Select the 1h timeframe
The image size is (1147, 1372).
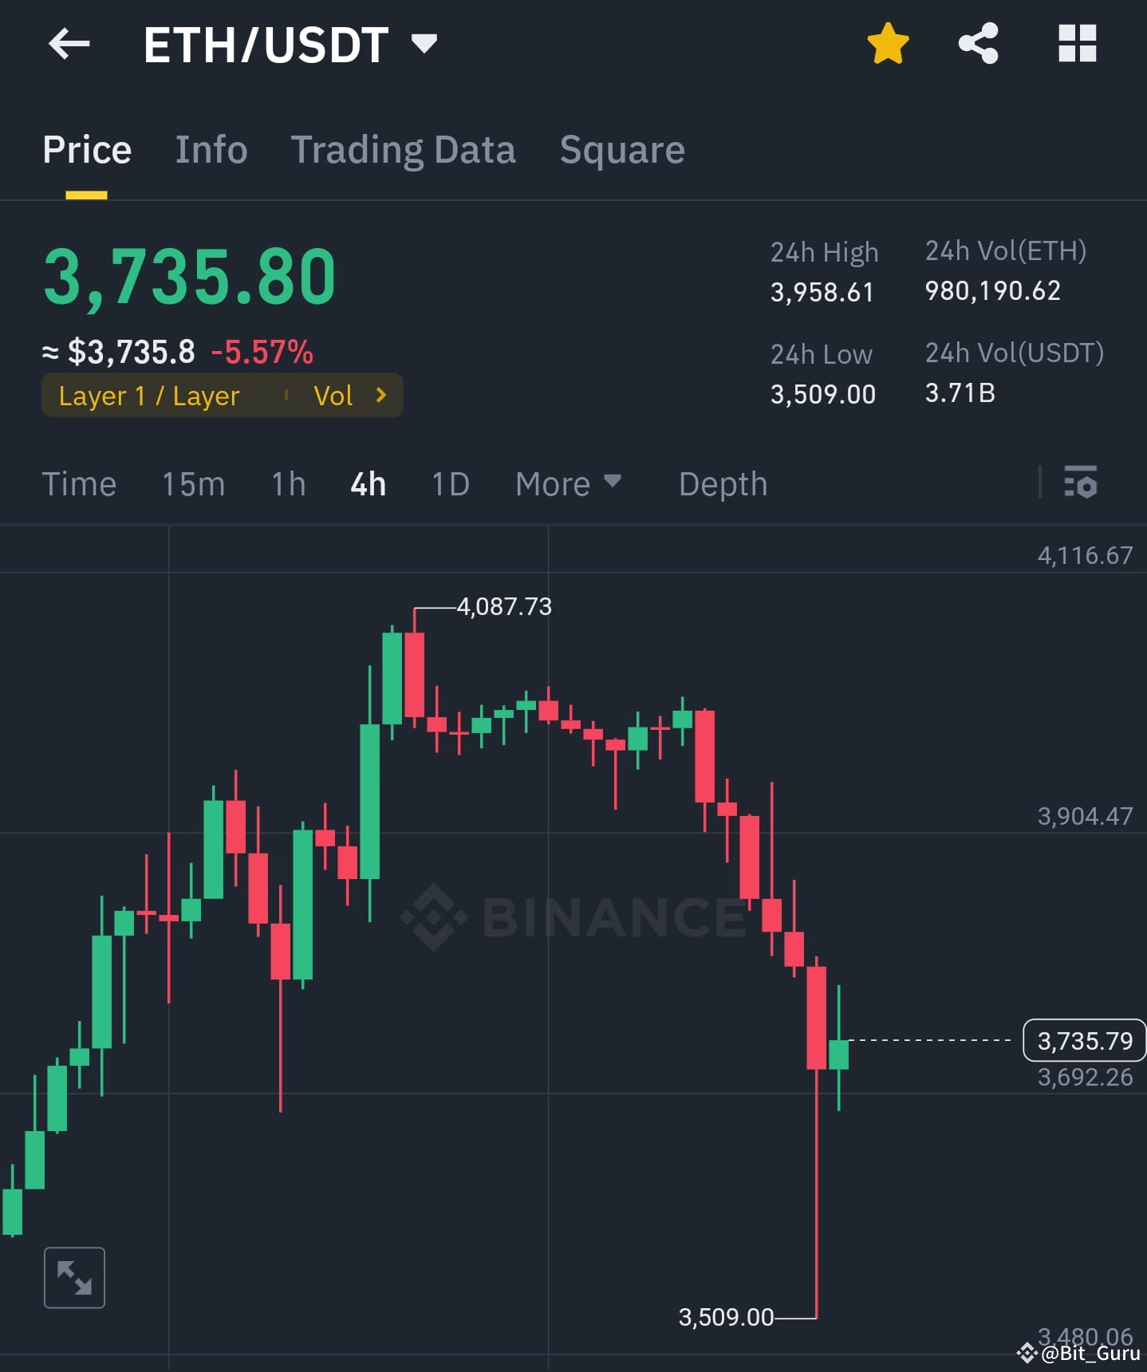tap(287, 483)
